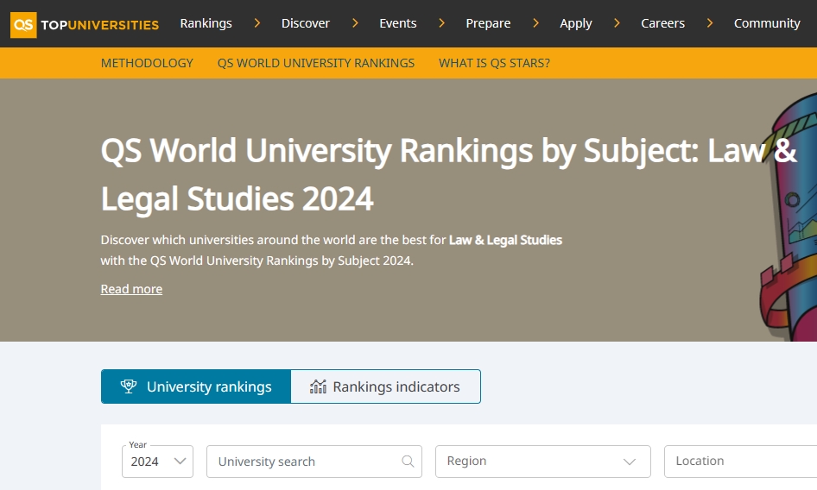Click the chevron arrow after Events

(x=441, y=23)
